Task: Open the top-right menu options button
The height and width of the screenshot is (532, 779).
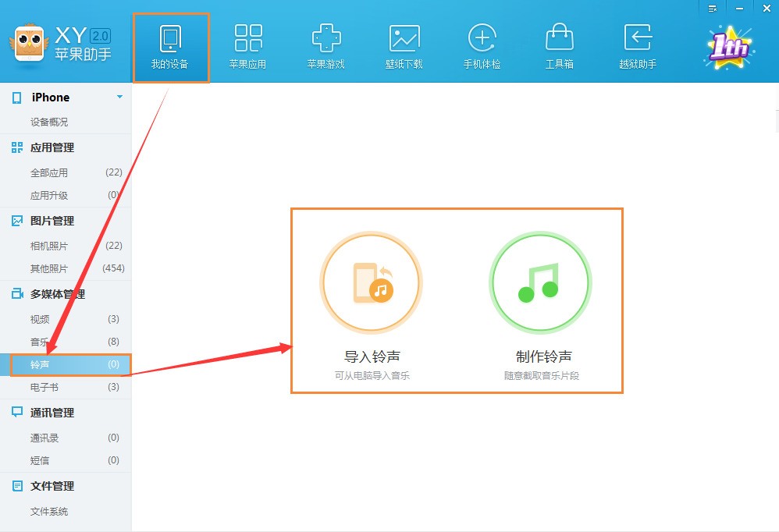Action: (713, 9)
